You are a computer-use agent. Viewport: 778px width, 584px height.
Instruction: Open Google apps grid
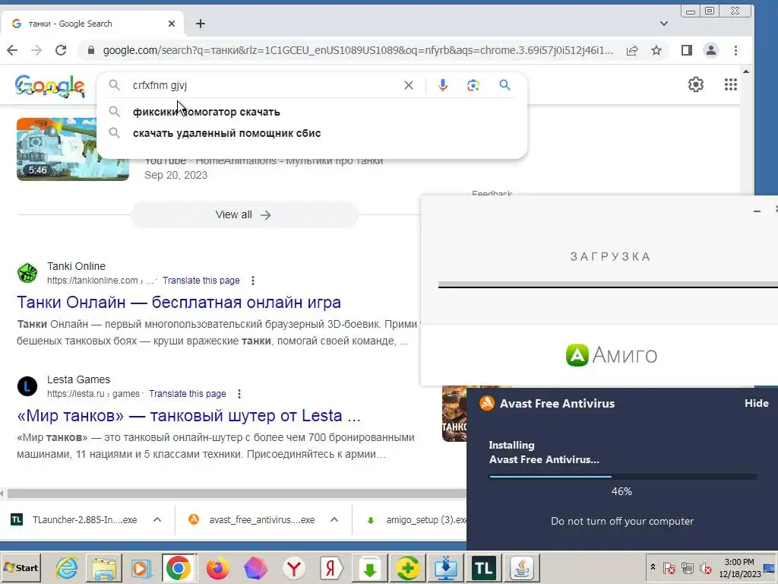pos(730,85)
